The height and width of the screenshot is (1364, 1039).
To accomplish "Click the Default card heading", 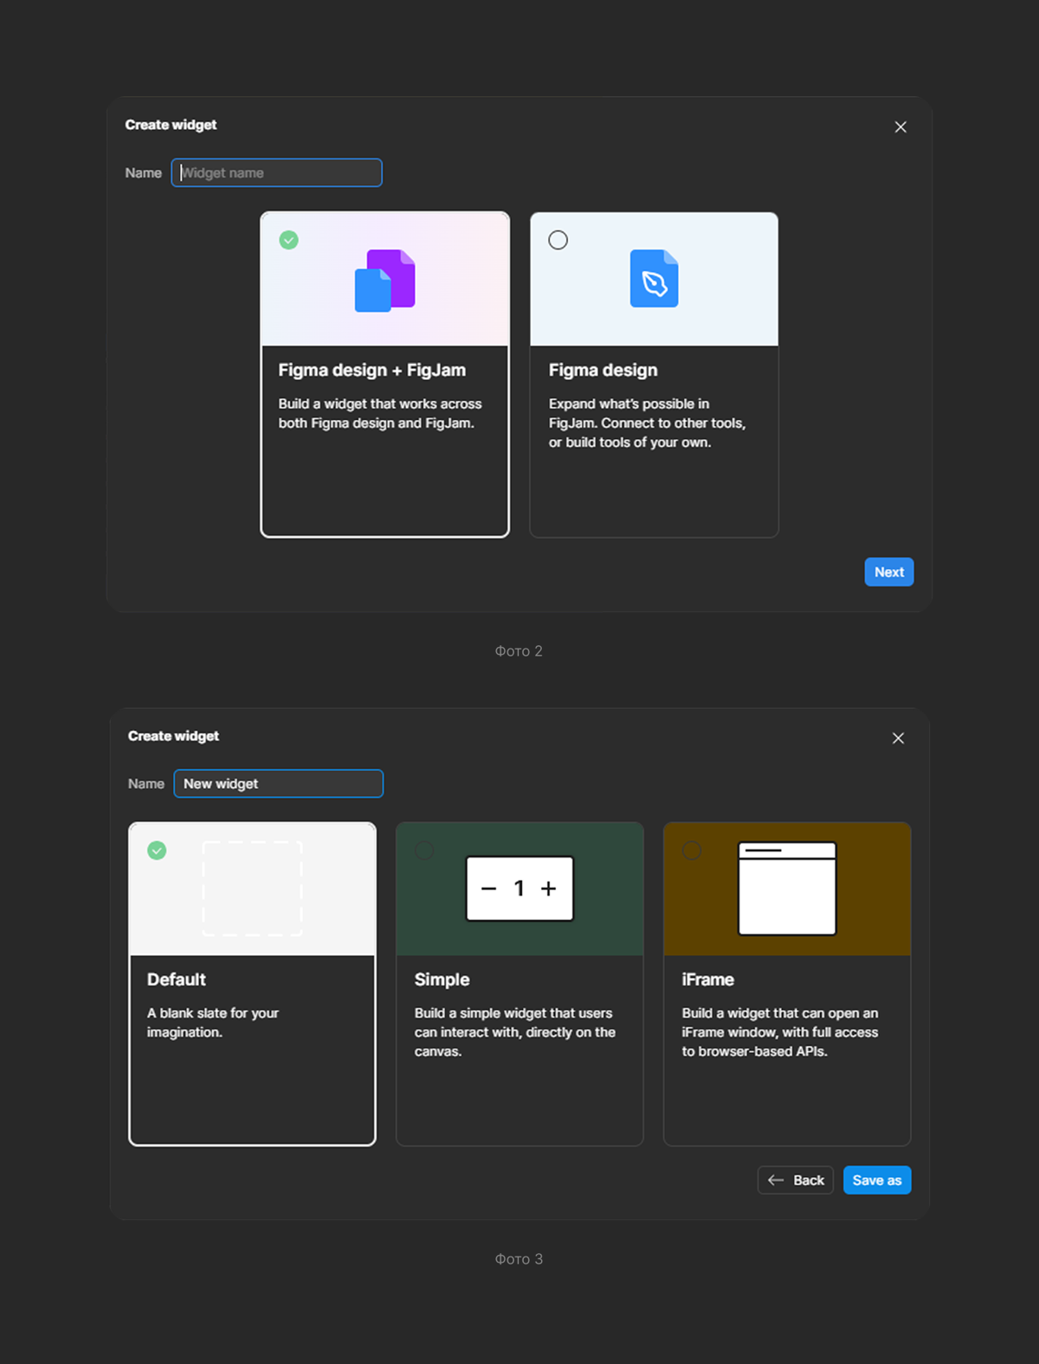I will point(177,979).
